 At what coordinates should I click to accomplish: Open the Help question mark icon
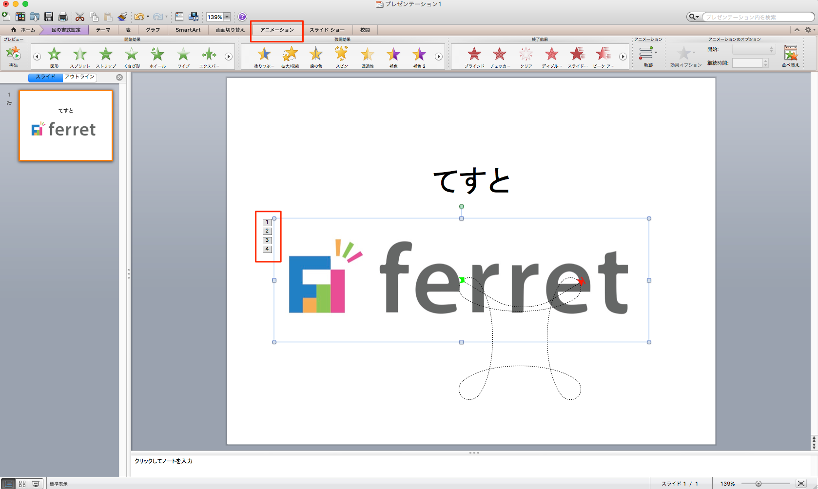(242, 17)
